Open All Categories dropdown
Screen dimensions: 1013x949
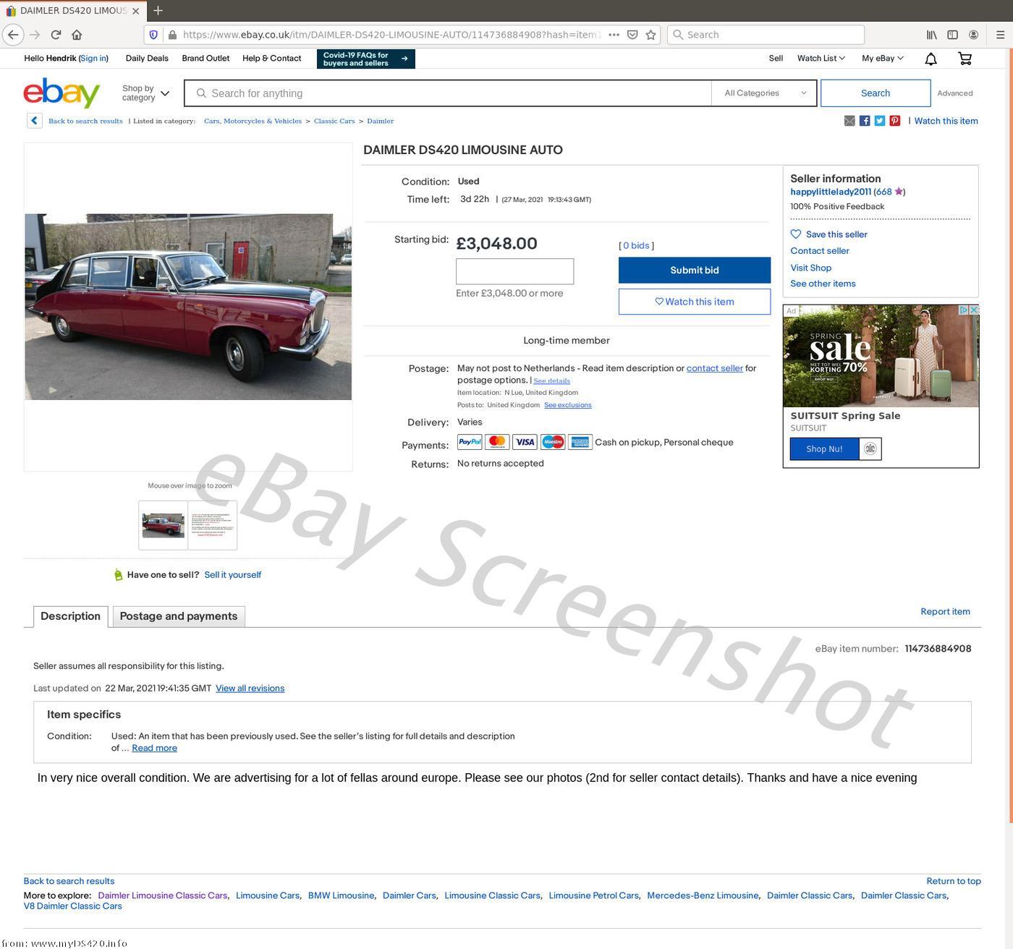click(x=764, y=93)
